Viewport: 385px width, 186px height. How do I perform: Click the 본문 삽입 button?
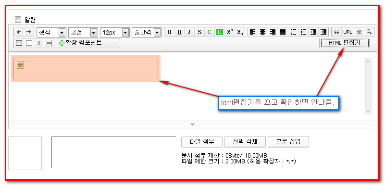coord(288,142)
